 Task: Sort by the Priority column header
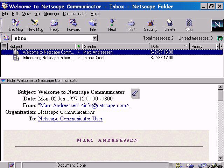(x=203, y=46)
